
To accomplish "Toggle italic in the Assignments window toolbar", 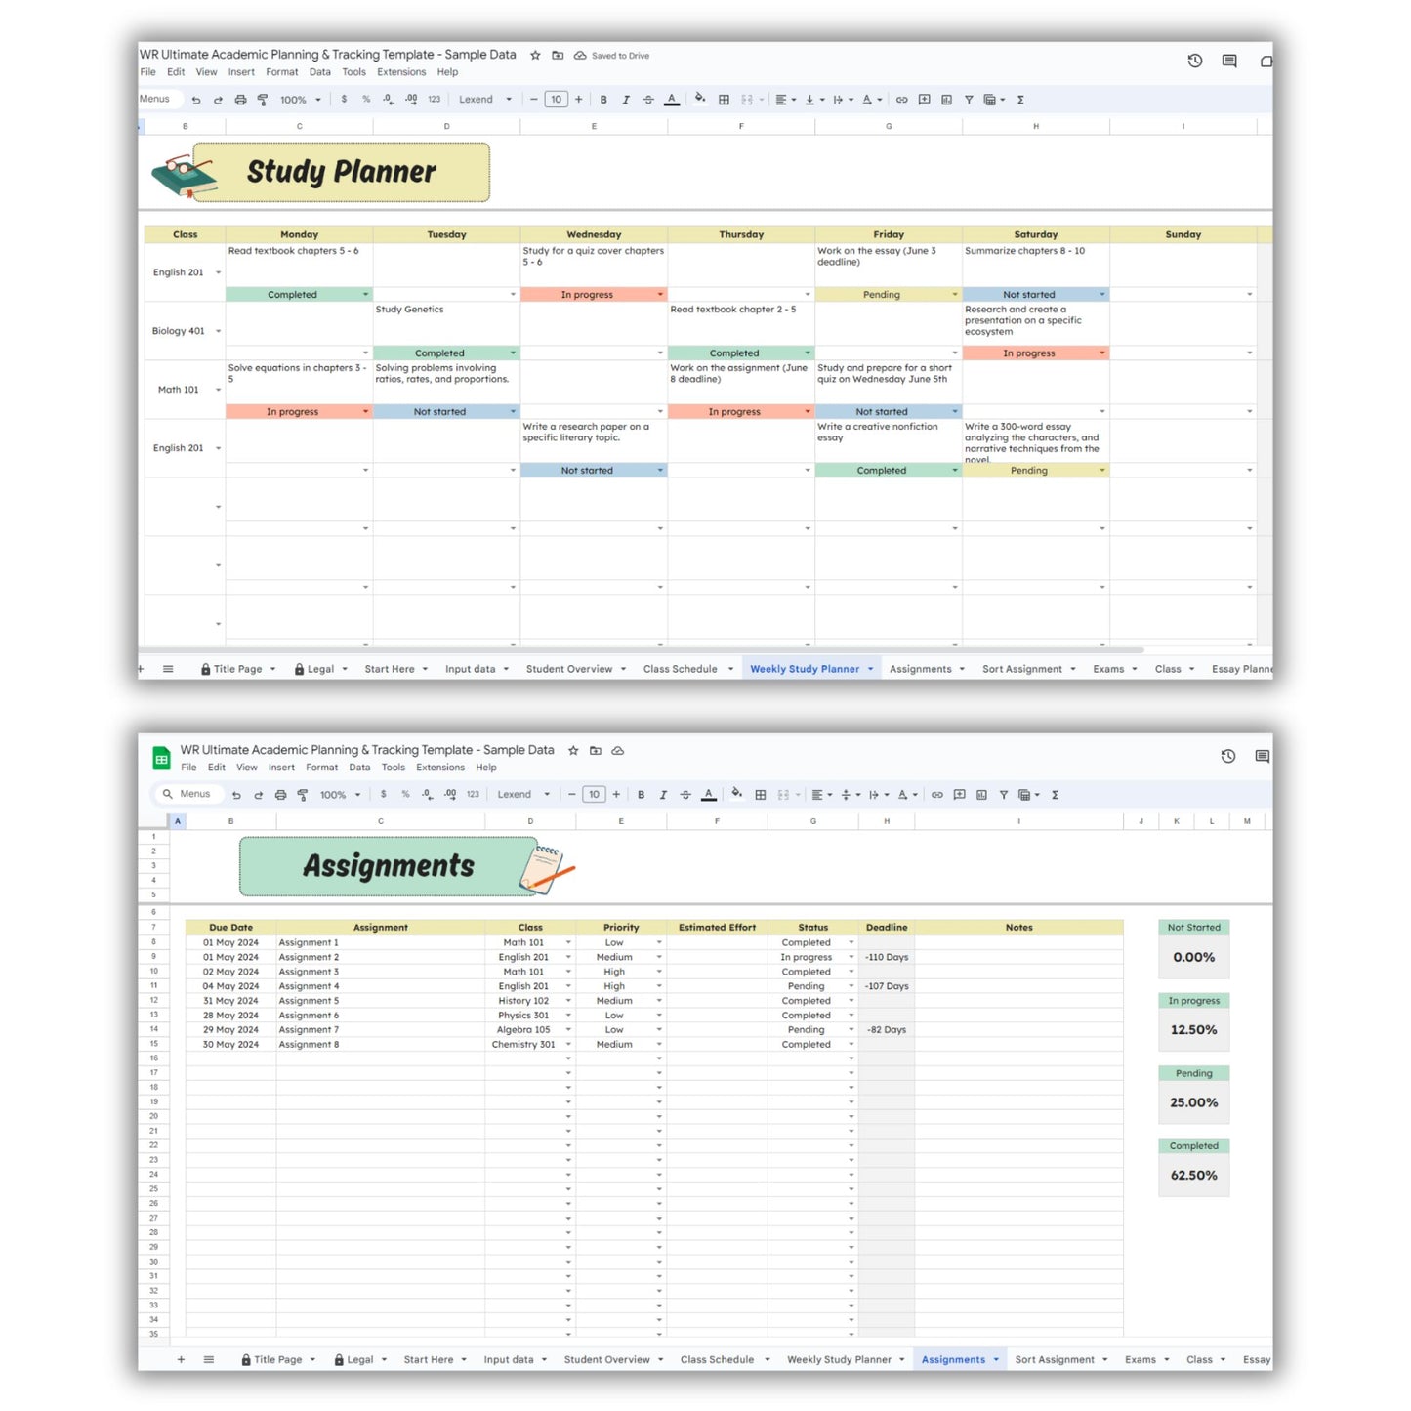I will pyautogui.click(x=663, y=795).
